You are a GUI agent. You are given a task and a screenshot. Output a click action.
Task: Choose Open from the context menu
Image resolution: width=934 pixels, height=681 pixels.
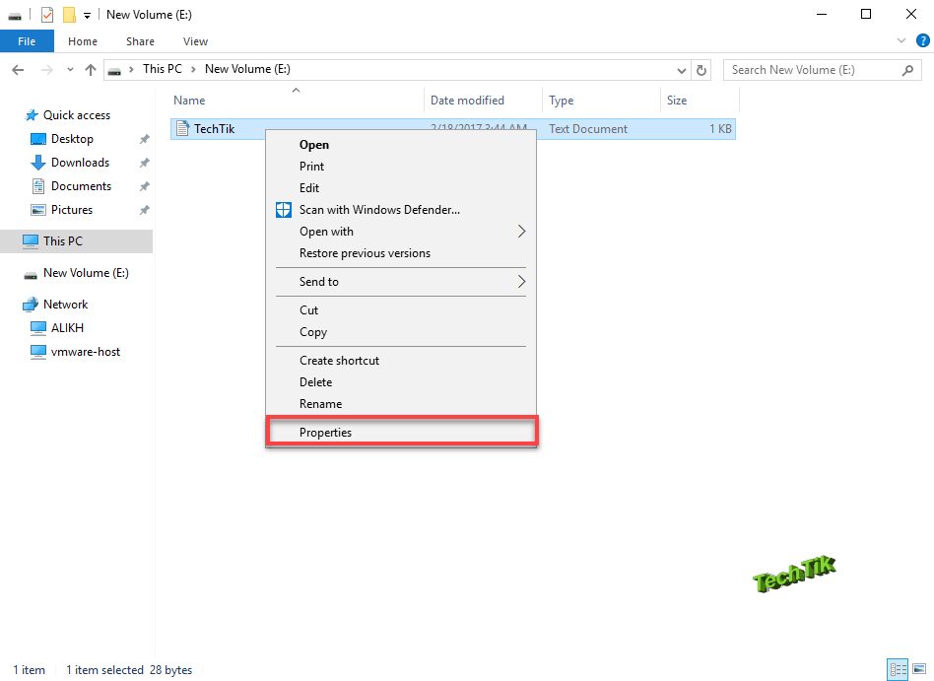(401, 145)
